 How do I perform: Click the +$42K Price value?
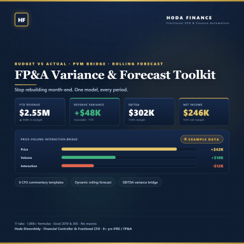(x=217, y=149)
